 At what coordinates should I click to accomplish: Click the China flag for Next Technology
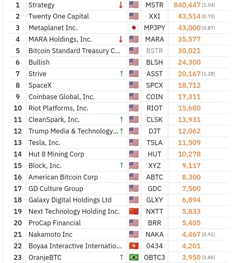click(134, 211)
